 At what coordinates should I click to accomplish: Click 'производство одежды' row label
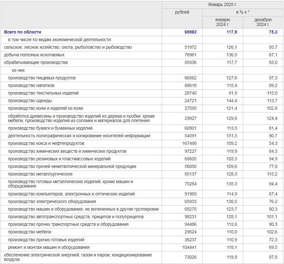tap(30, 101)
